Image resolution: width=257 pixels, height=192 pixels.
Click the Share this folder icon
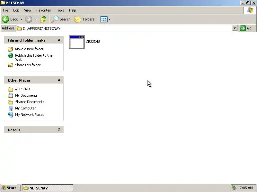(x=11, y=65)
